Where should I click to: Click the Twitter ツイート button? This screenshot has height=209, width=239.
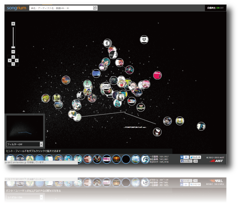(195, 157)
